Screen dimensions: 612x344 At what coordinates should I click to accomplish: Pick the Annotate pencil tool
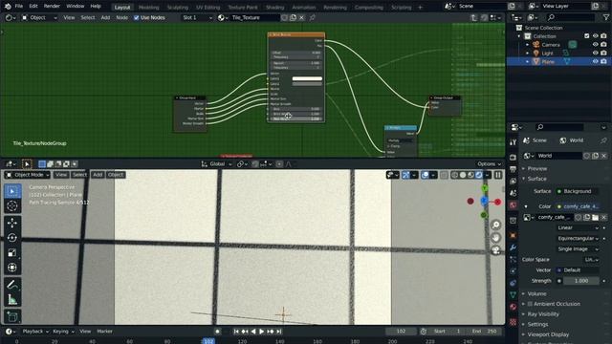click(12, 285)
